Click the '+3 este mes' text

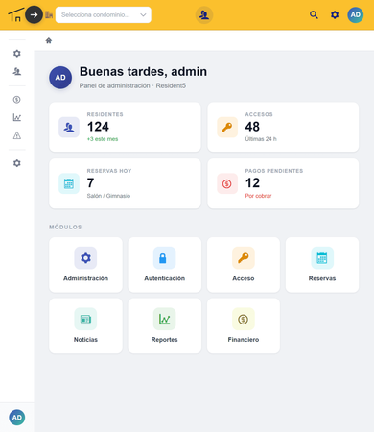pos(103,139)
